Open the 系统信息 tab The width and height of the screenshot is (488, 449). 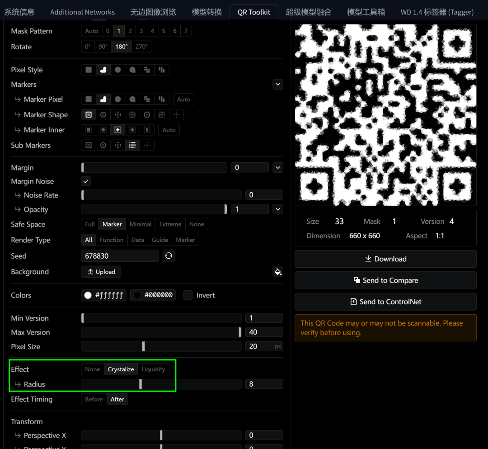(19, 12)
